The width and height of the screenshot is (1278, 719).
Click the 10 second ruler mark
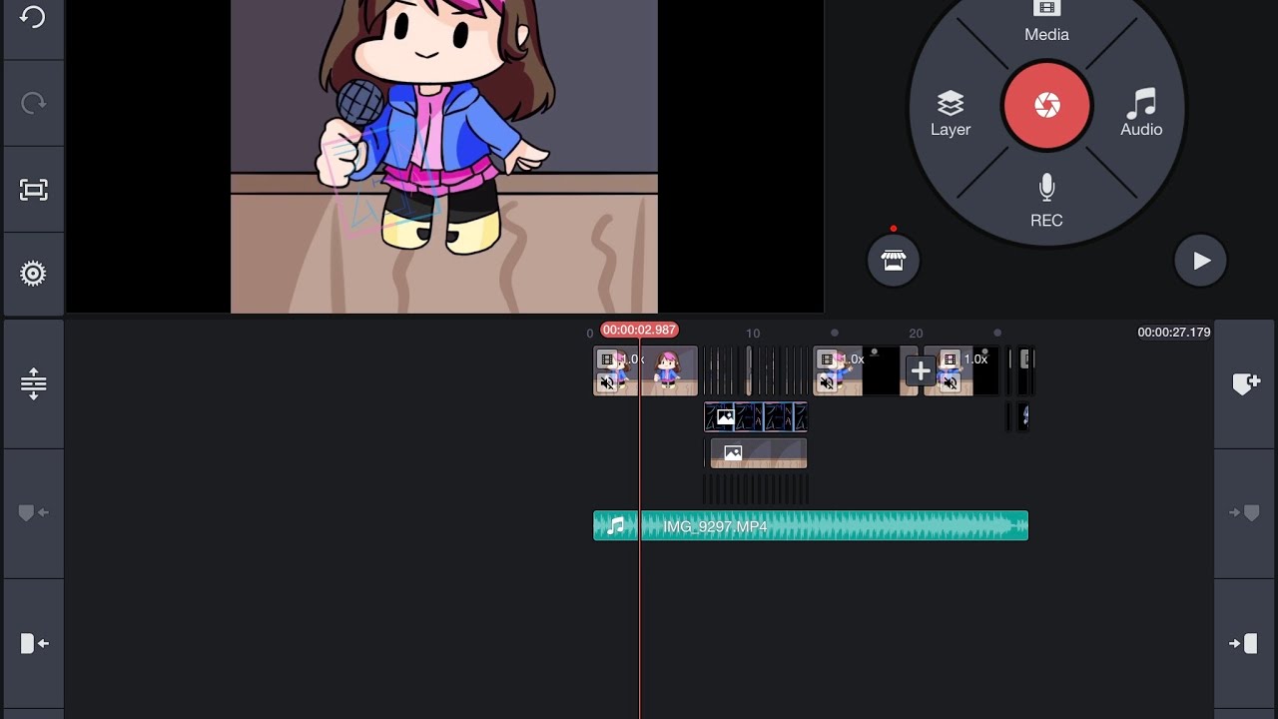753,334
